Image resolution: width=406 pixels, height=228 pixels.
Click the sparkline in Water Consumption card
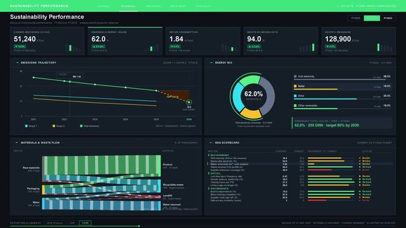229,47
